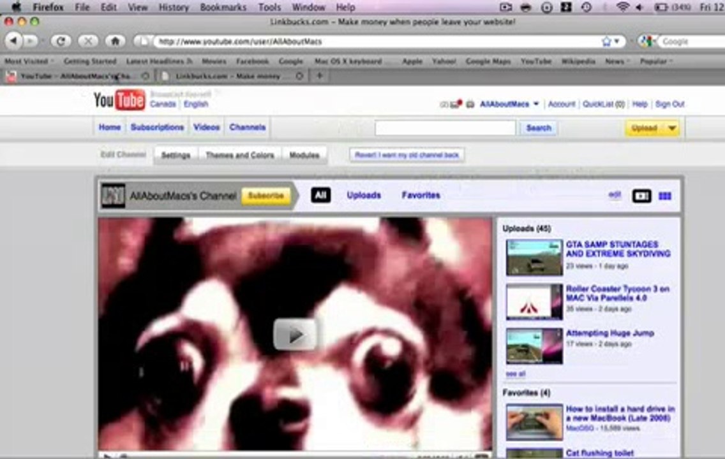Click the Wikipedia bookmark
The width and height of the screenshot is (725, 459).
tap(578, 61)
